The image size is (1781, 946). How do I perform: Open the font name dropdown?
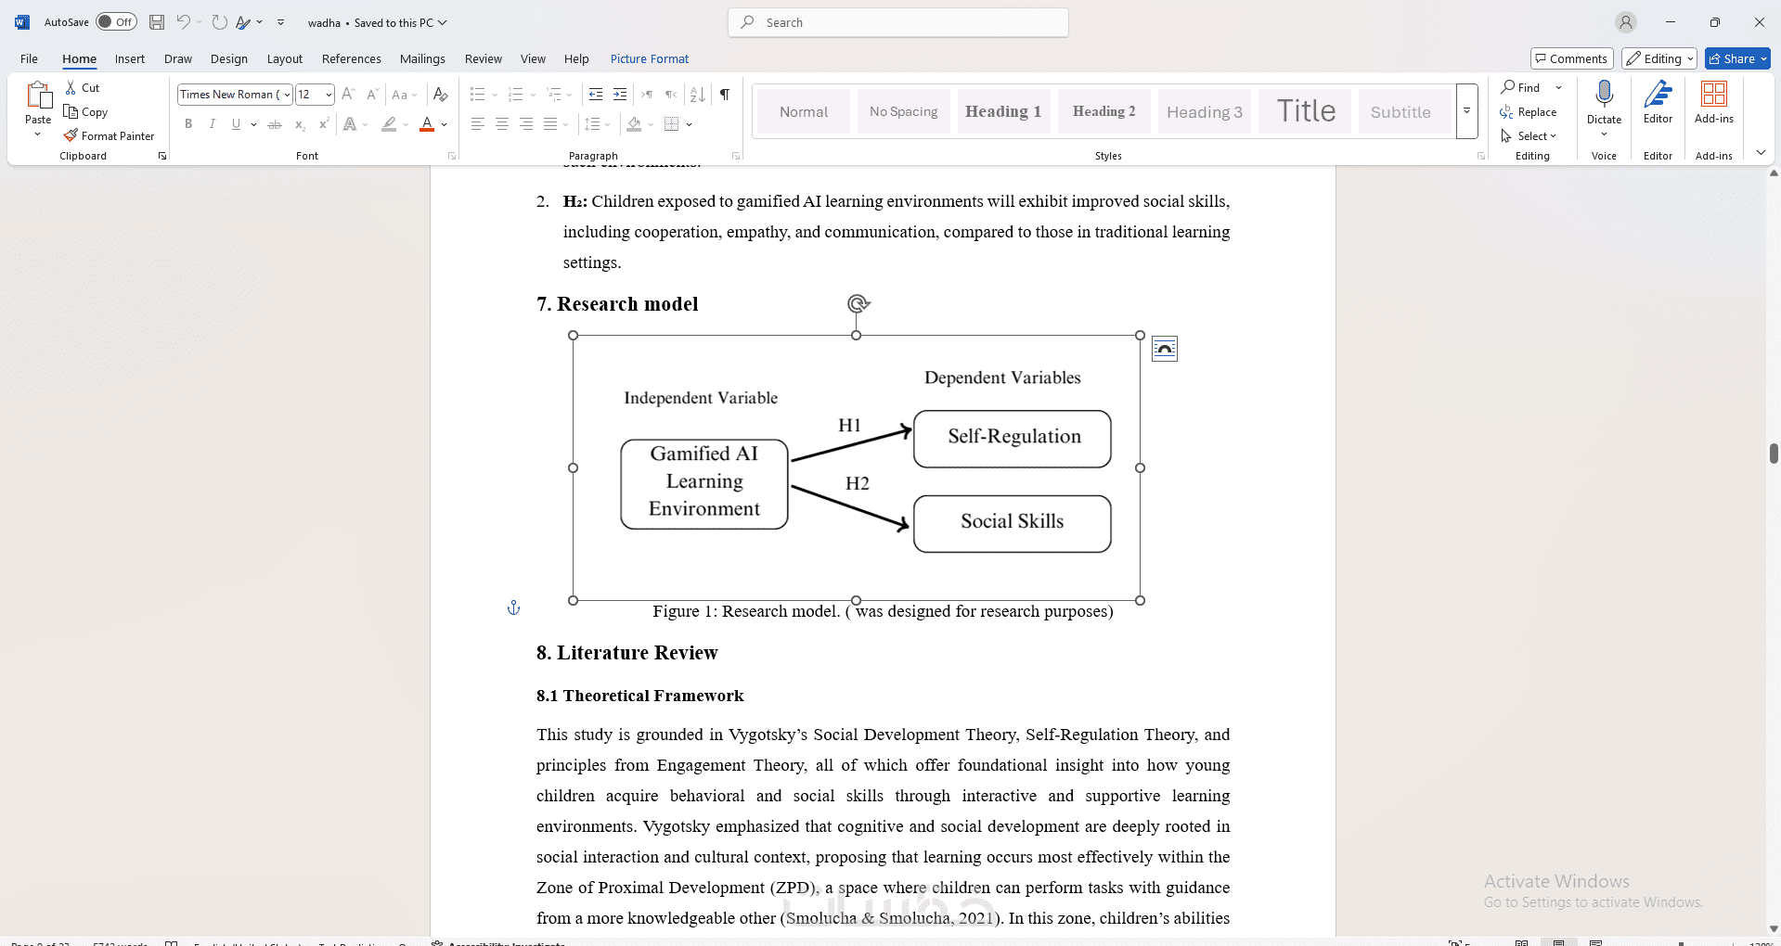tap(287, 95)
